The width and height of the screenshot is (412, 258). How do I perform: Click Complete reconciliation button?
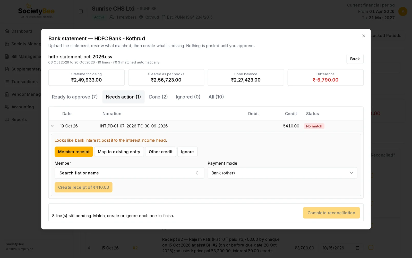click(331, 213)
